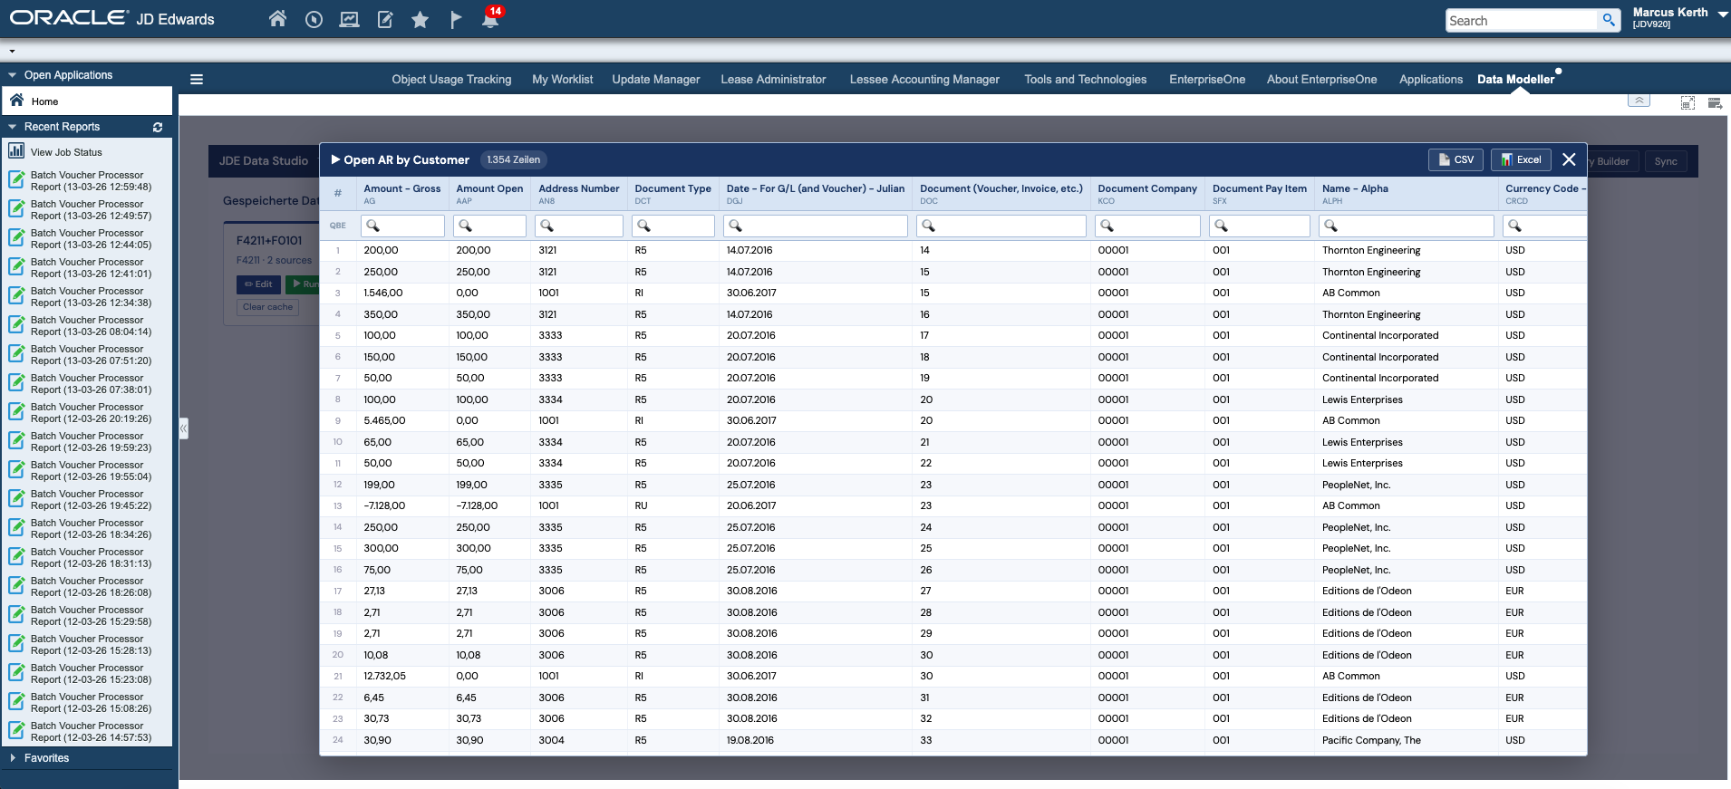Open Tools and Technologies menu
Screen dimensions: 1731x789
pyautogui.click(x=1085, y=80)
